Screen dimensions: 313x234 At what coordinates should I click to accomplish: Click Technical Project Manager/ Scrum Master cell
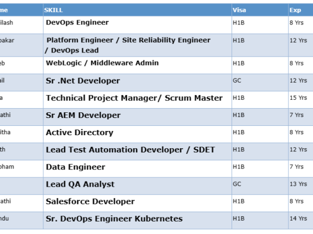(x=134, y=98)
